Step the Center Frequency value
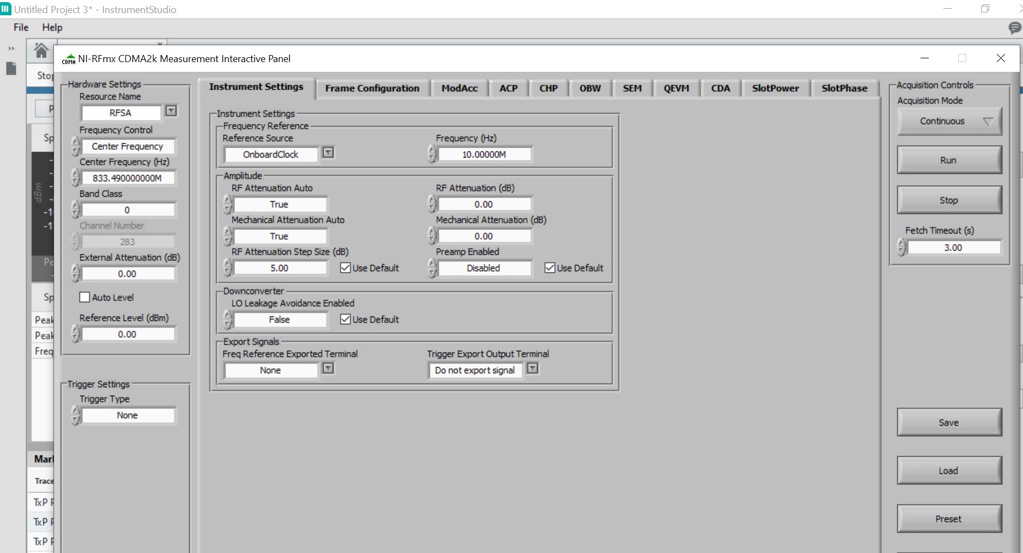 [x=76, y=178]
